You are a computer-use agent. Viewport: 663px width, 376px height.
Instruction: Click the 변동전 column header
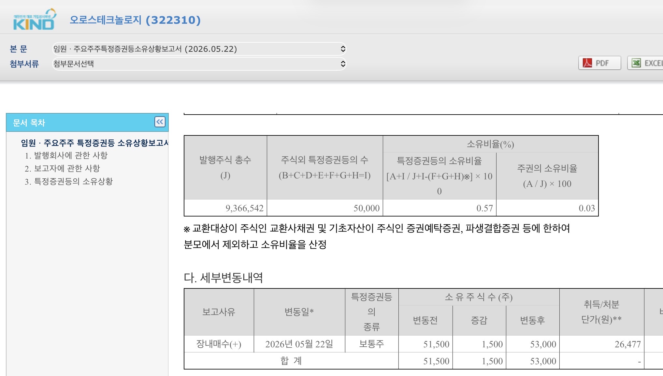pos(425,320)
